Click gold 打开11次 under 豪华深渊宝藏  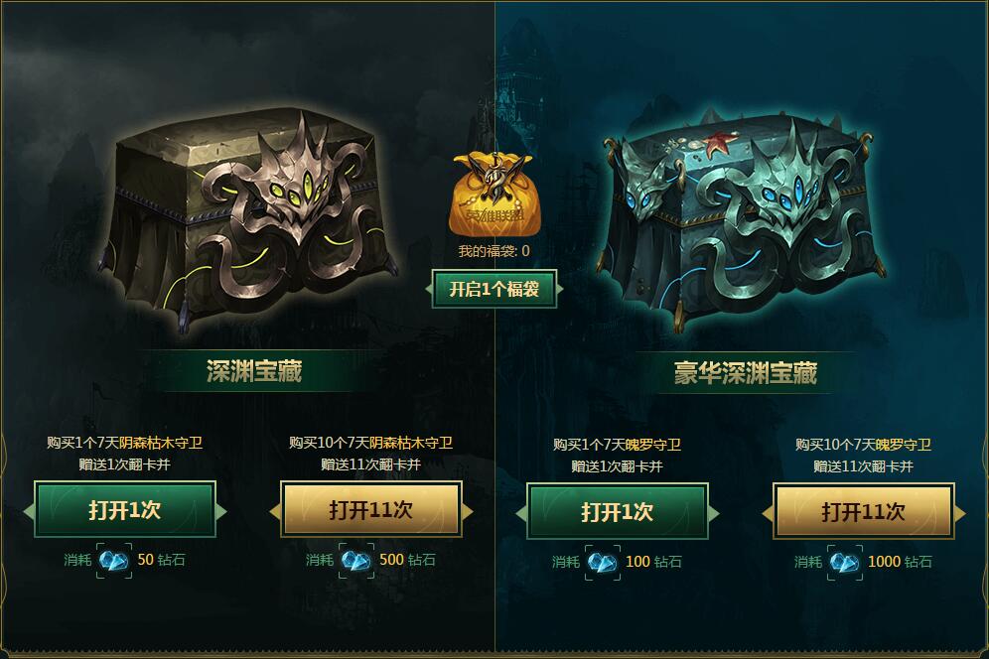[863, 512]
